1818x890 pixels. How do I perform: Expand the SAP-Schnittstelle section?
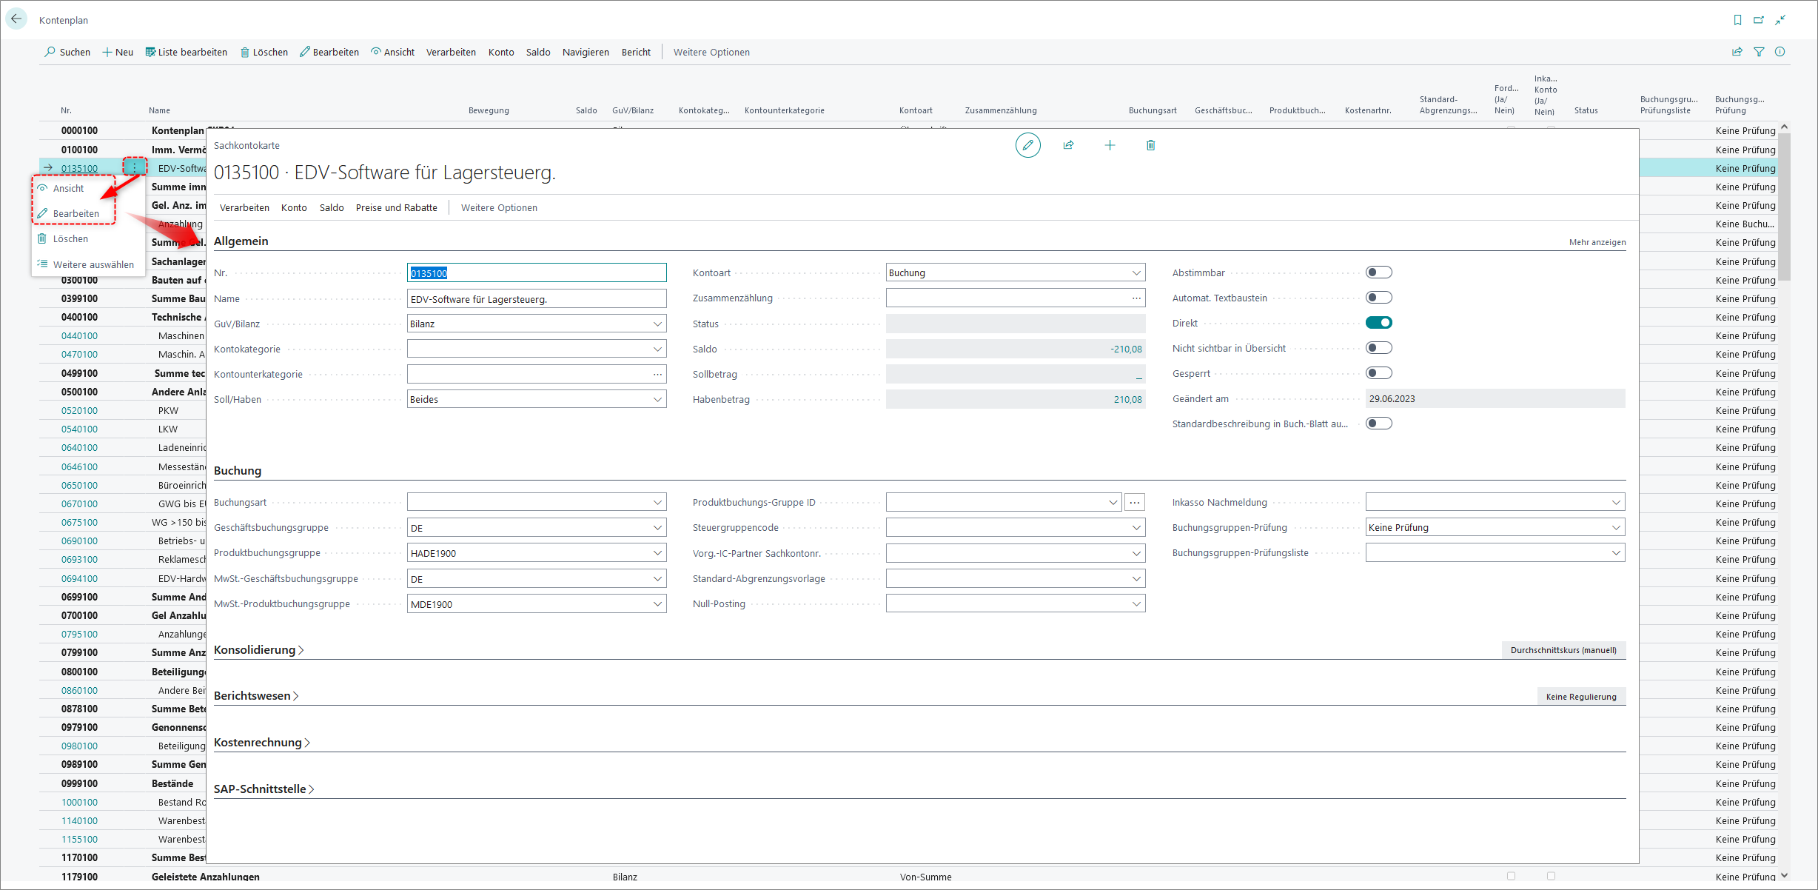(264, 789)
